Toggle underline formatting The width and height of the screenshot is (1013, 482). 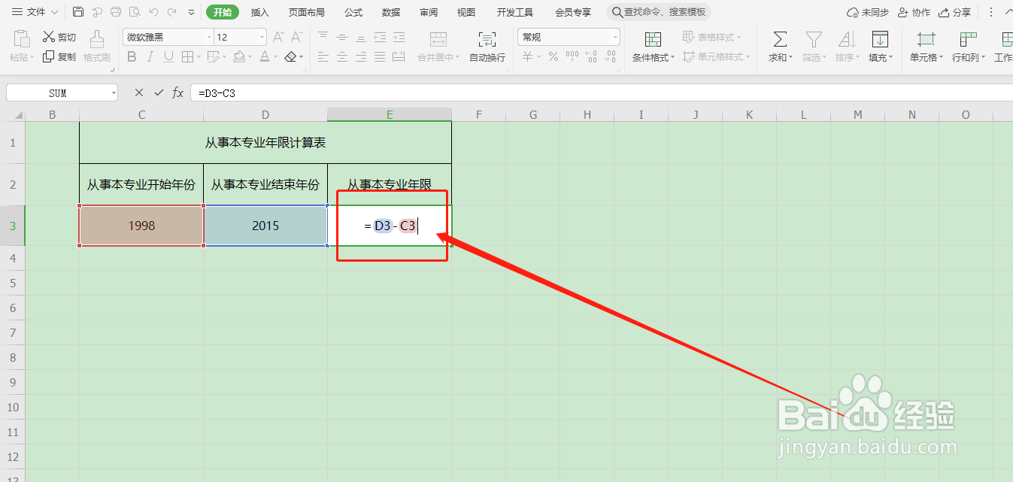pos(168,56)
